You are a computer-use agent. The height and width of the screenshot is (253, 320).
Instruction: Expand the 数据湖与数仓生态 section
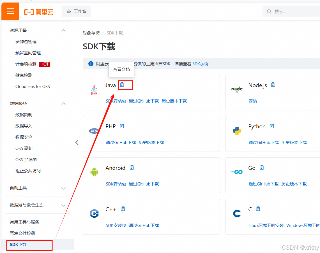pyautogui.click(x=63, y=205)
